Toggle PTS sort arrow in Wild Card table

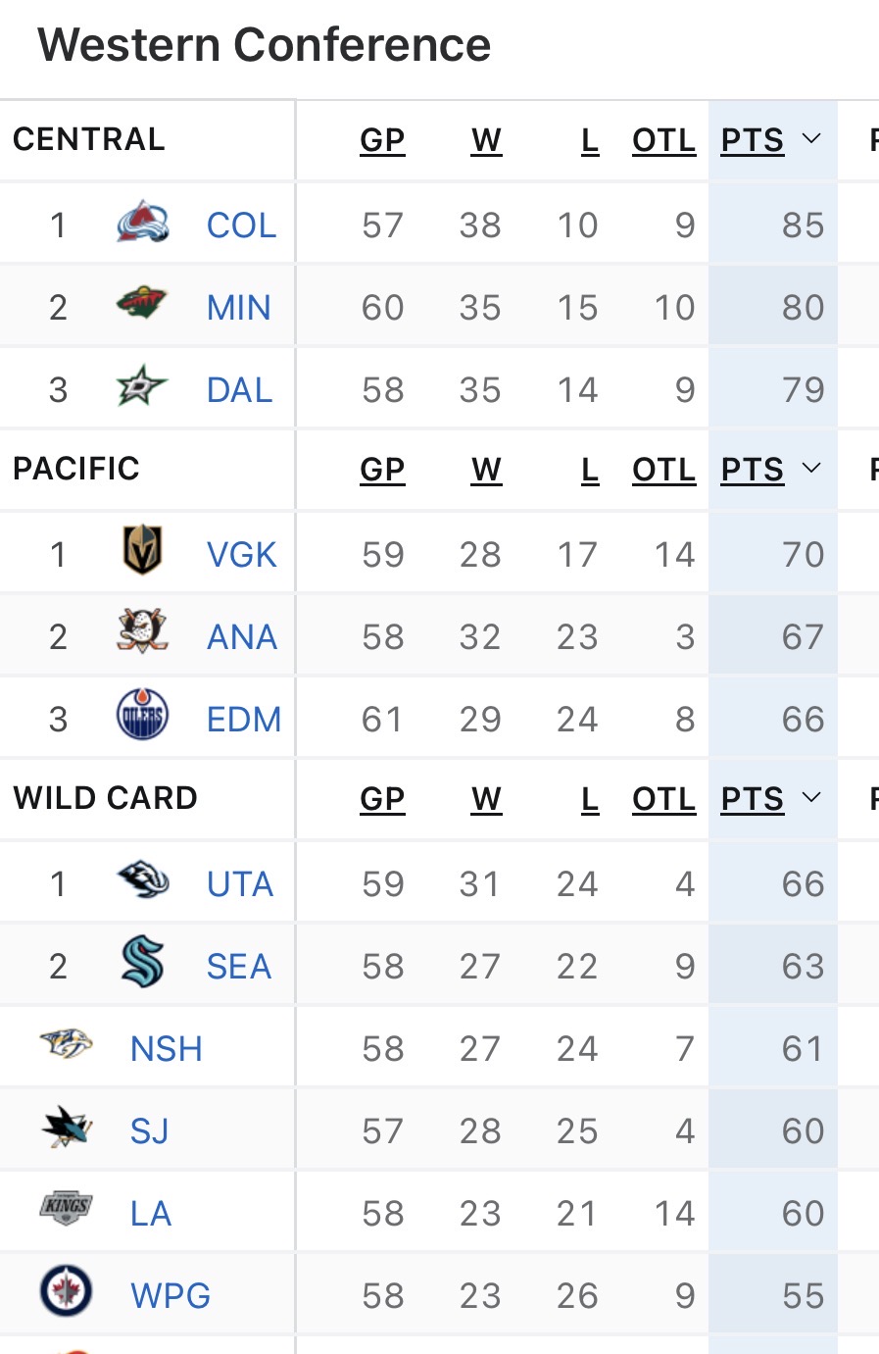point(811,798)
